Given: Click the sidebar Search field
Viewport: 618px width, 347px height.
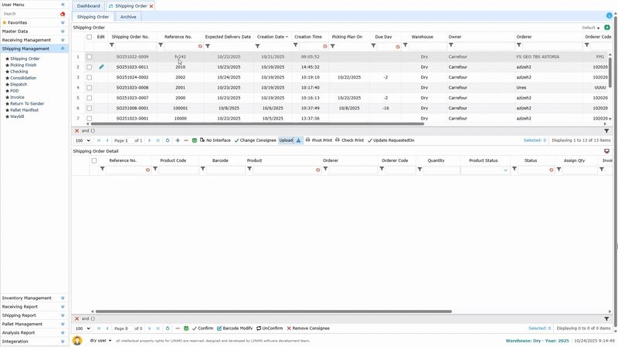Looking at the screenshot, I should click(29, 14).
